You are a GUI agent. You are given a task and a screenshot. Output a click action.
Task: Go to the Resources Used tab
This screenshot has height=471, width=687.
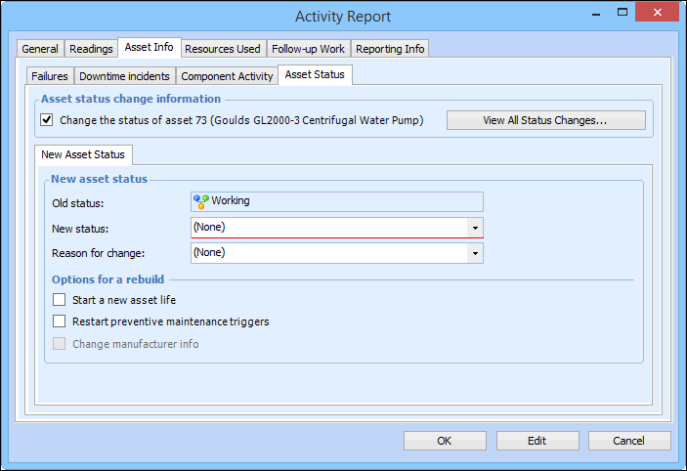[223, 49]
